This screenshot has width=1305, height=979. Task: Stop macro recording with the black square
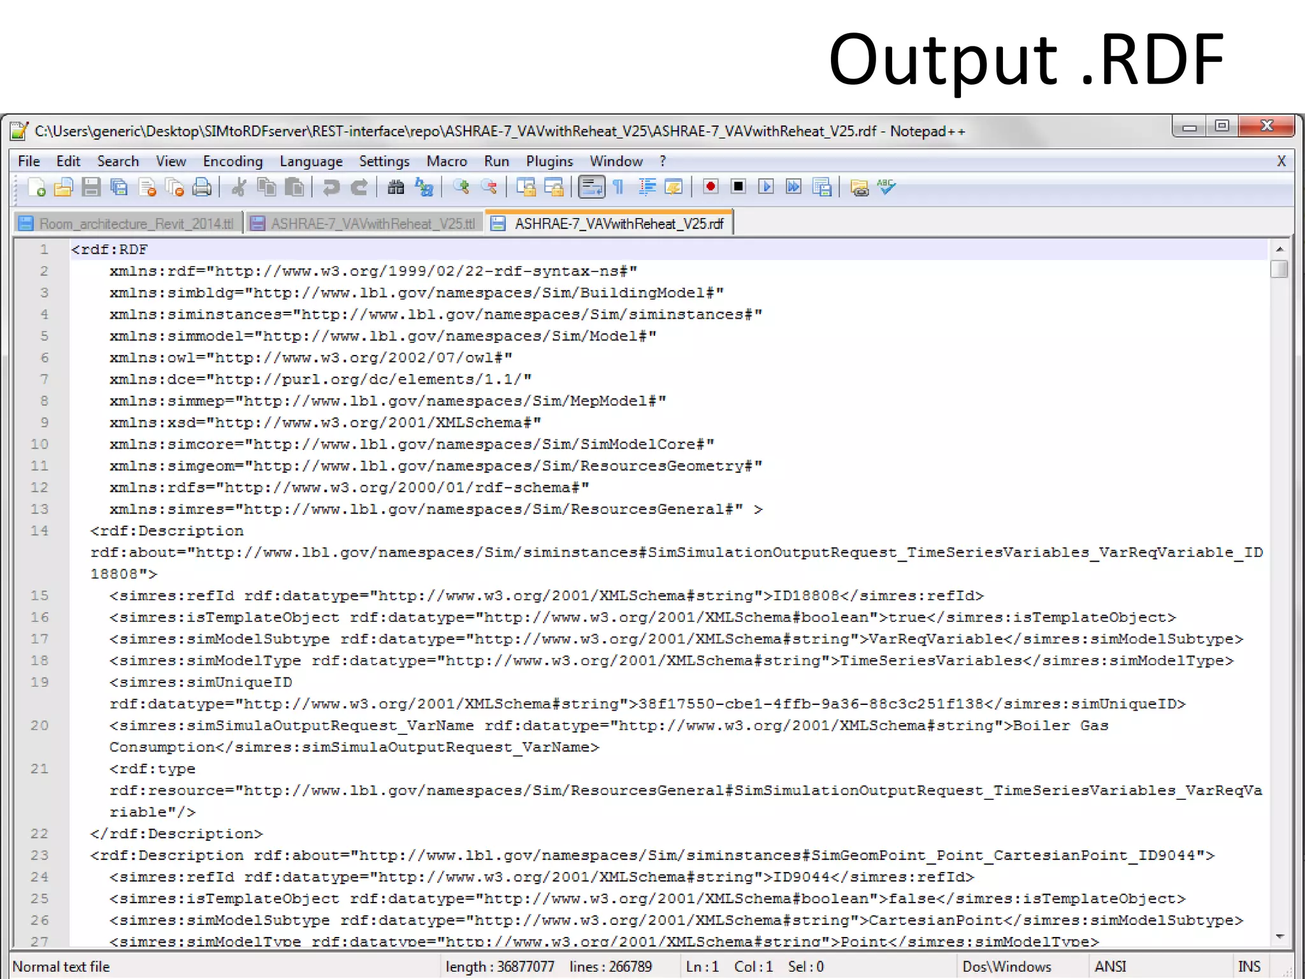pyautogui.click(x=739, y=187)
